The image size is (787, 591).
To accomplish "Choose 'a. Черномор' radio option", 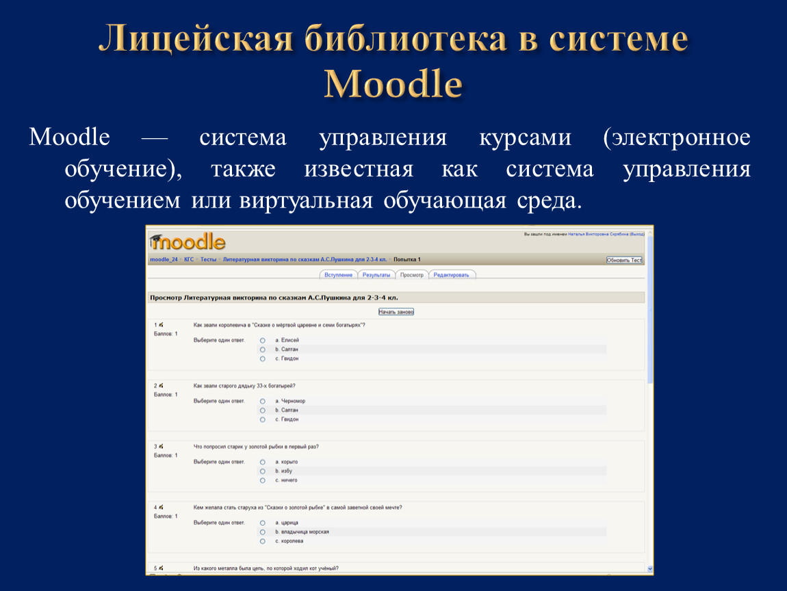I will coord(262,401).
